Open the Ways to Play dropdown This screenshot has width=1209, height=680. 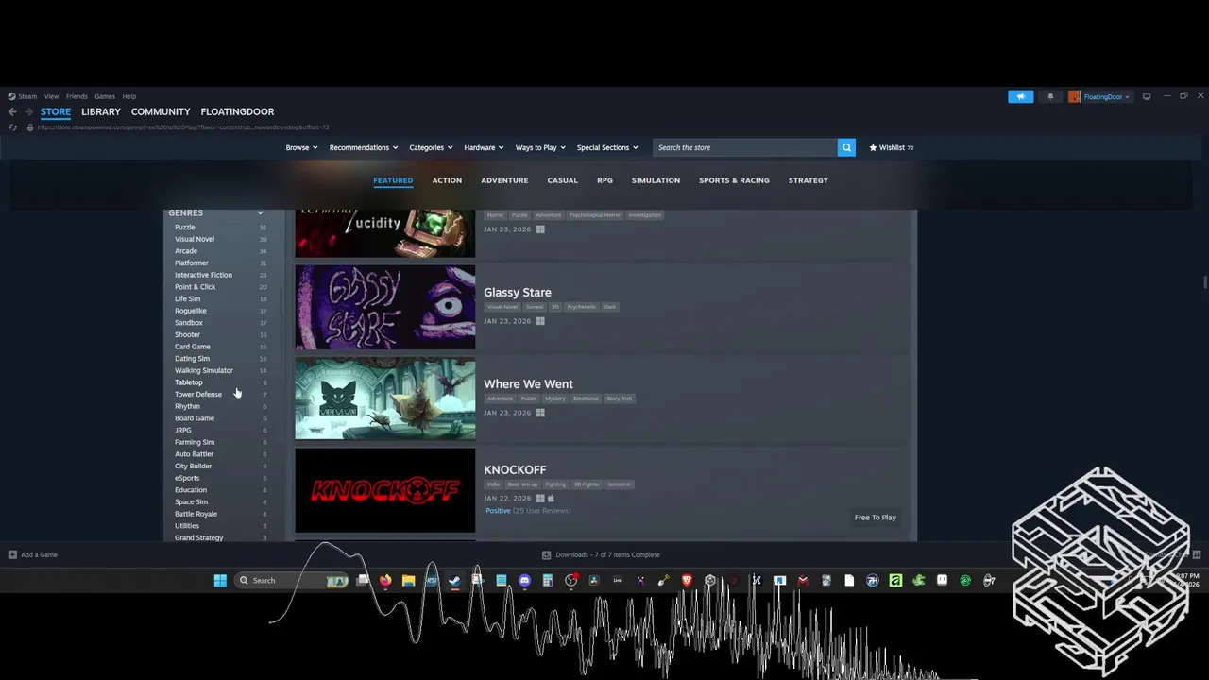click(540, 147)
